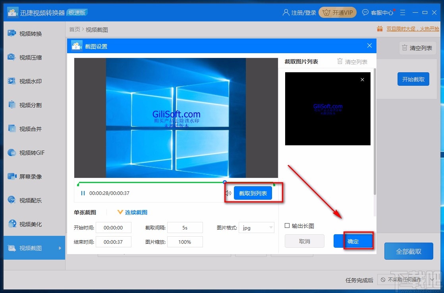
Task: Click the 确定 confirm button
Action: [x=353, y=241]
